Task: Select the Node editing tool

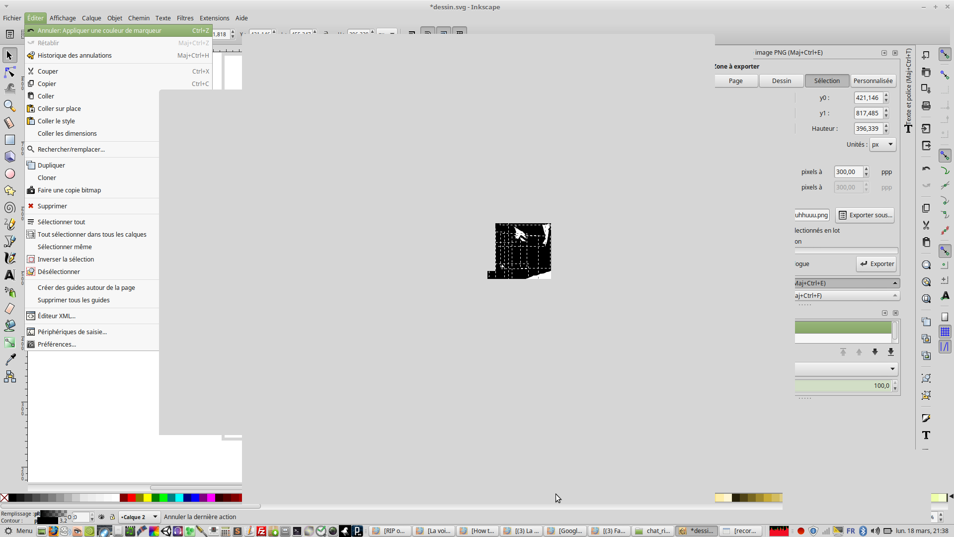Action: (9, 73)
